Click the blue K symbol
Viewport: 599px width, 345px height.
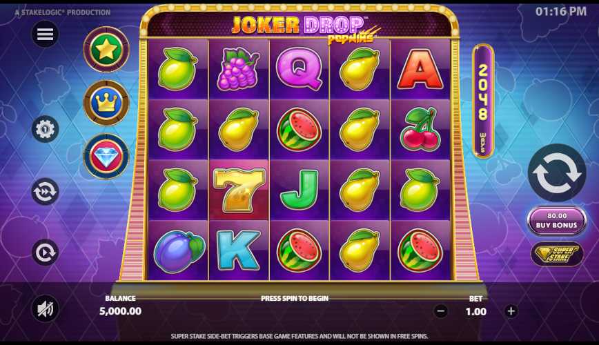(238, 250)
